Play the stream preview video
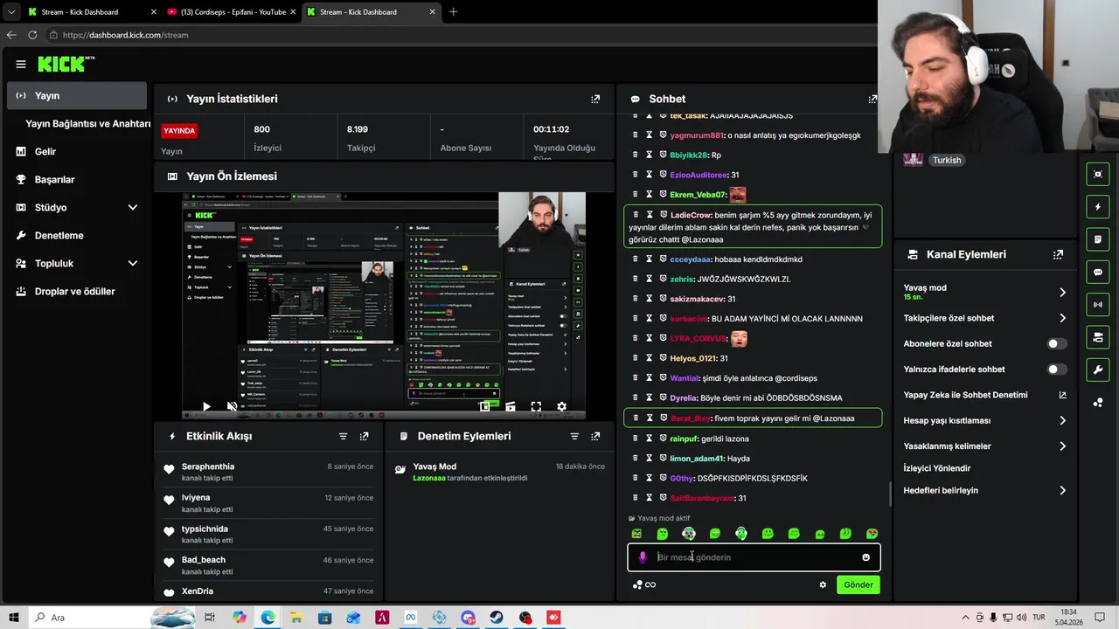The image size is (1119, 629). (206, 406)
